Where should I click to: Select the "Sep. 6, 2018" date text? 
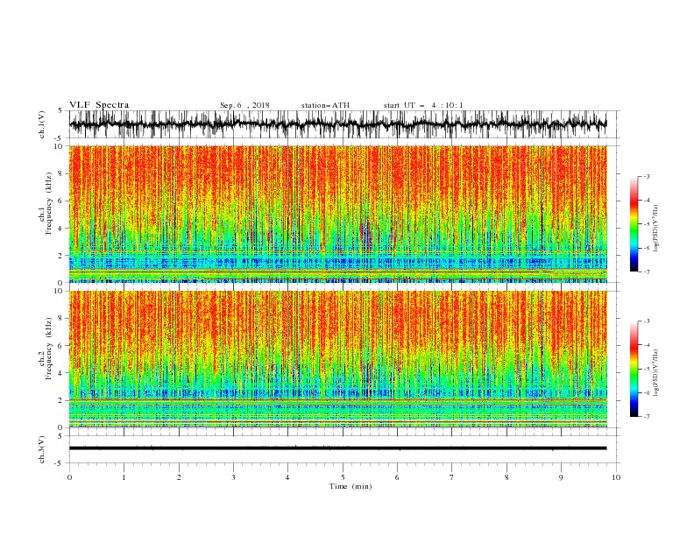(x=244, y=105)
